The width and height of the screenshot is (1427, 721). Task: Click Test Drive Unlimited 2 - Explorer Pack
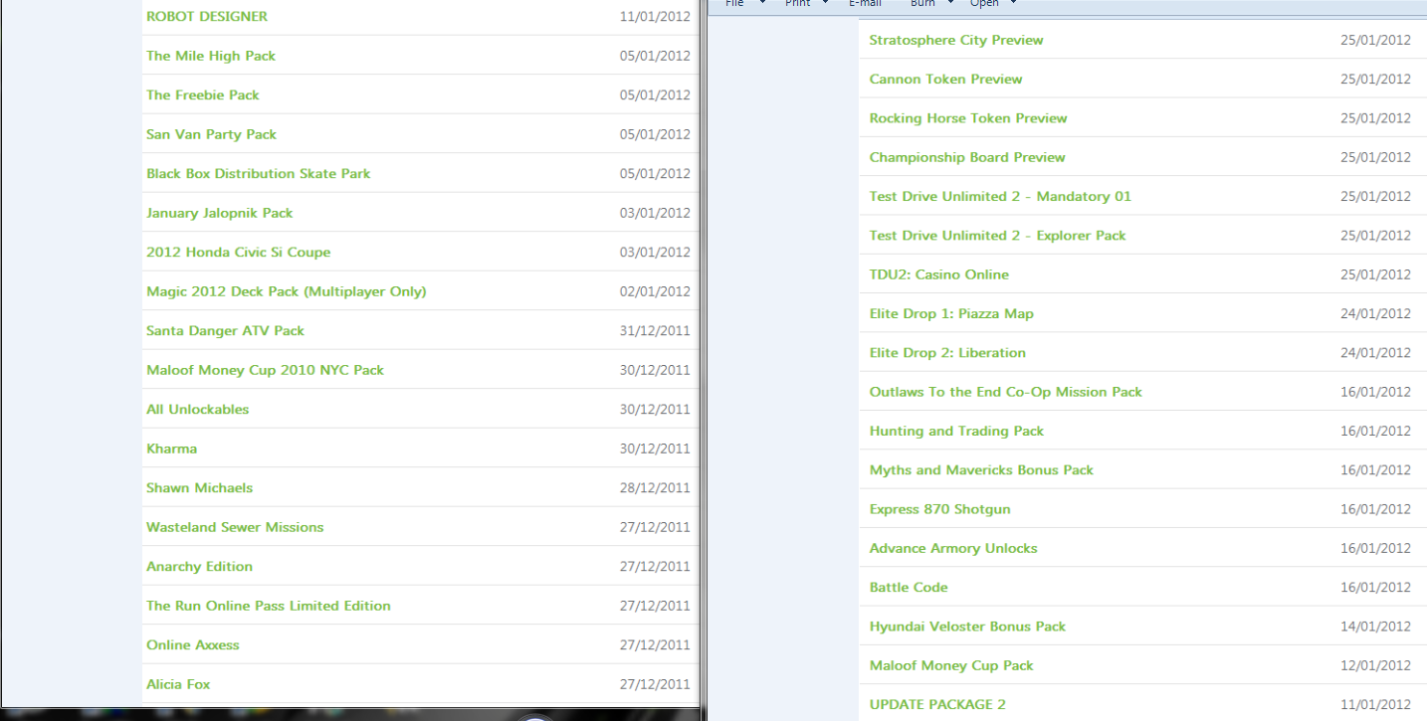click(x=998, y=236)
